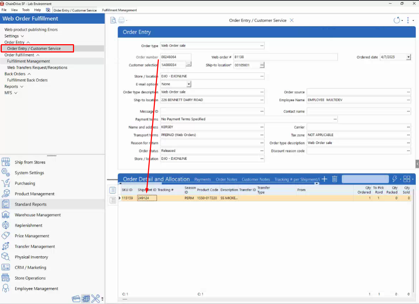This screenshot has width=419, height=304.
Task: Open the Ship-to location* lookup ellipsis
Action: pos(262,65)
